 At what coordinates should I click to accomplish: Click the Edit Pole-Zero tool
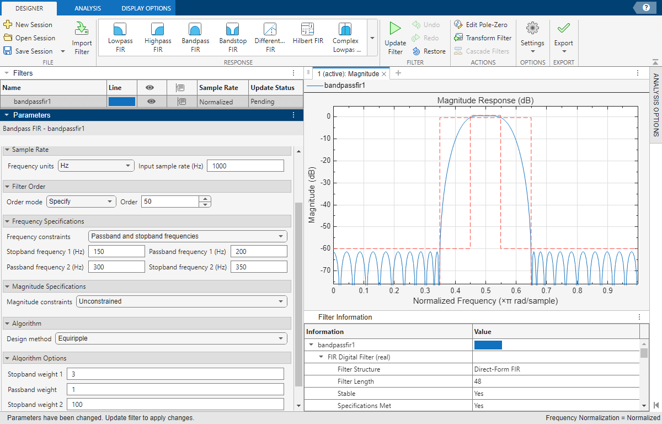click(x=482, y=24)
